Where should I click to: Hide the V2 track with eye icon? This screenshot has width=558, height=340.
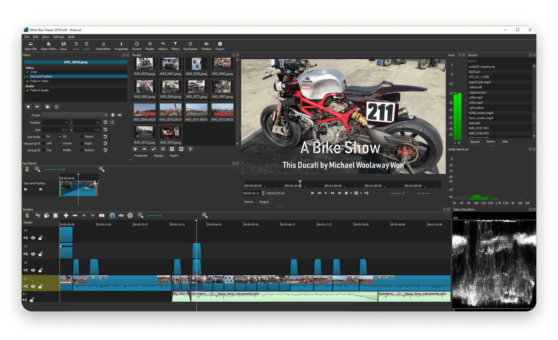click(x=33, y=270)
